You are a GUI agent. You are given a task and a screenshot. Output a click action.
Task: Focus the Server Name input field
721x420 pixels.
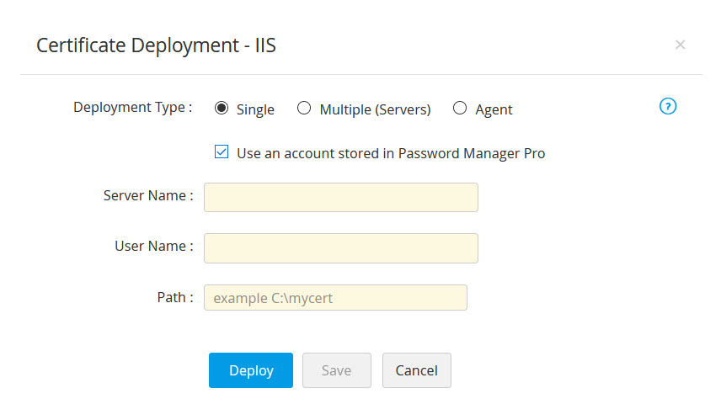pos(340,197)
